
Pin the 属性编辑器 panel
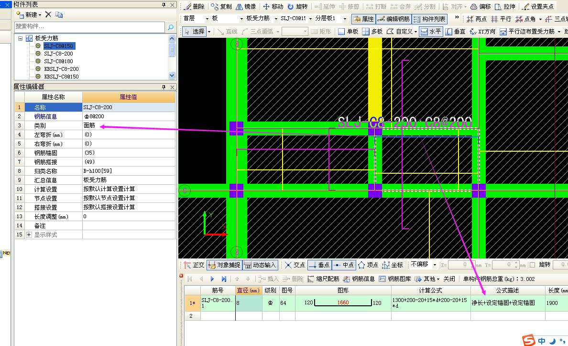[x=164, y=87]
